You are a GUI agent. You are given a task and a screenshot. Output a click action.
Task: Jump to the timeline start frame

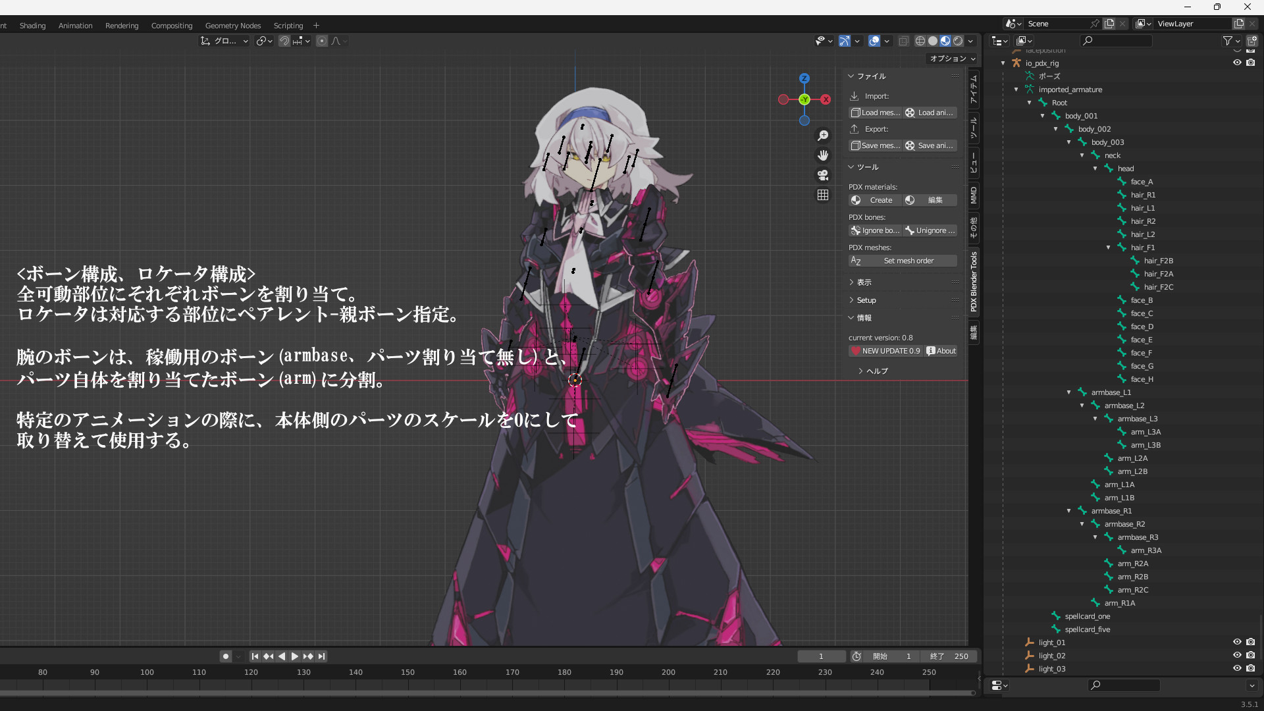pos(255,656)
